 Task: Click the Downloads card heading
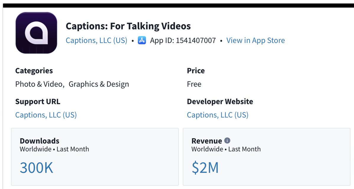(40, 141)
